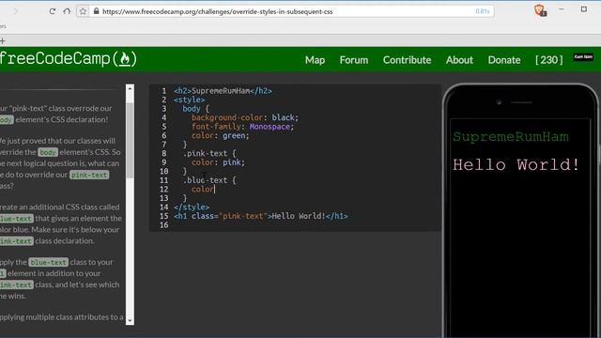Click the 'body' code tag before 'element's CSS. So'
601x338 pixels.
48,152
